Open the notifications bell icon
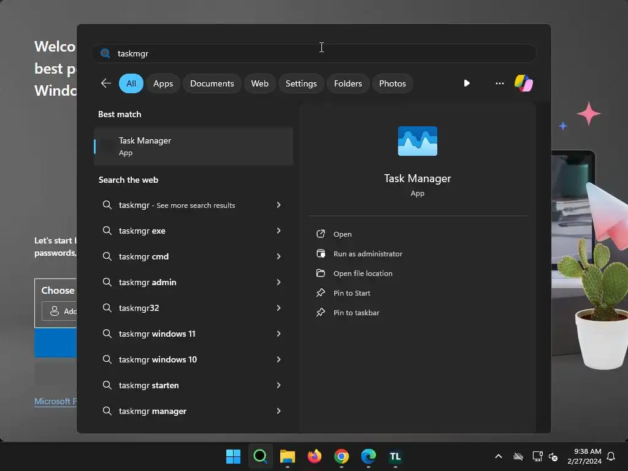Screen dimensions: 628x471 611,456
